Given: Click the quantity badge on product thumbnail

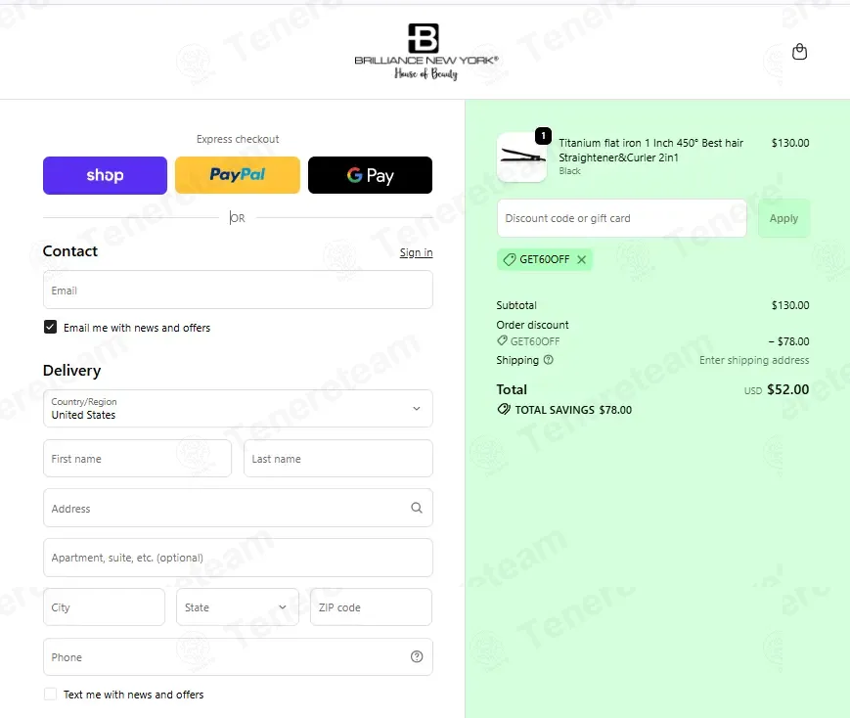Looking at the screenshot, I should 543,136.
